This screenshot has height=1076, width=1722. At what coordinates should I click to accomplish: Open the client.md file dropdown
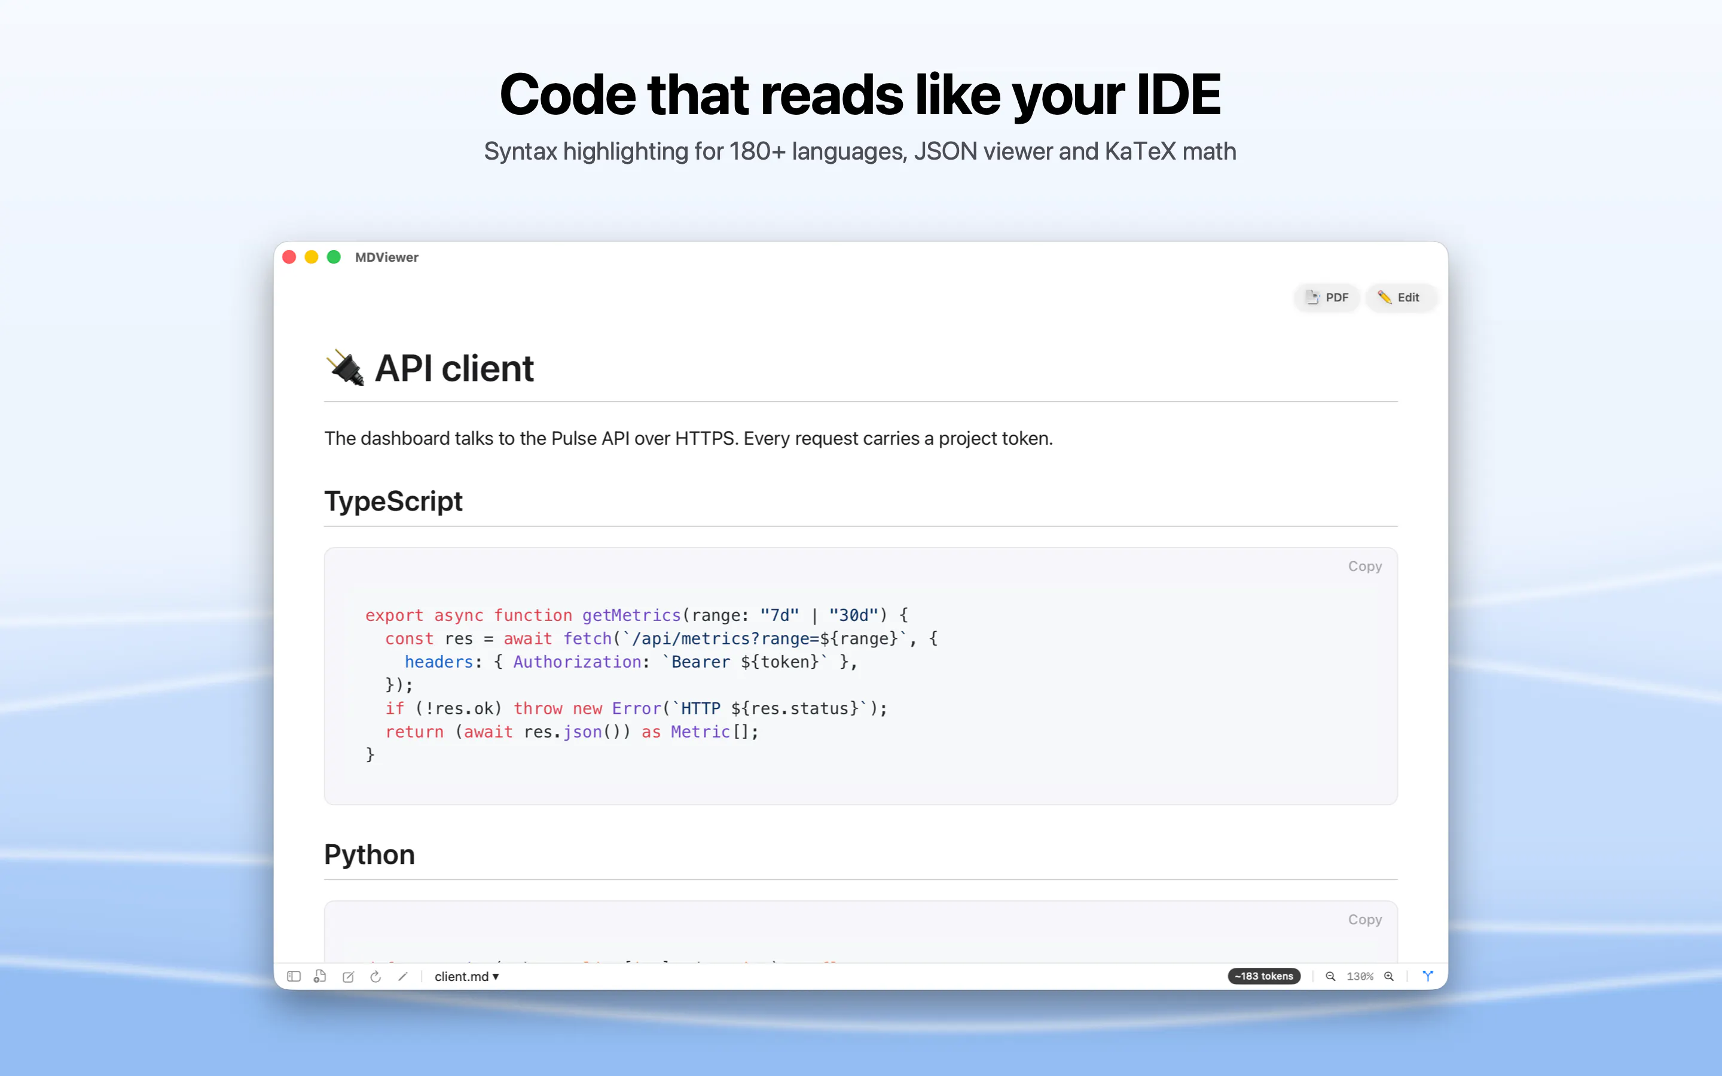467,976
